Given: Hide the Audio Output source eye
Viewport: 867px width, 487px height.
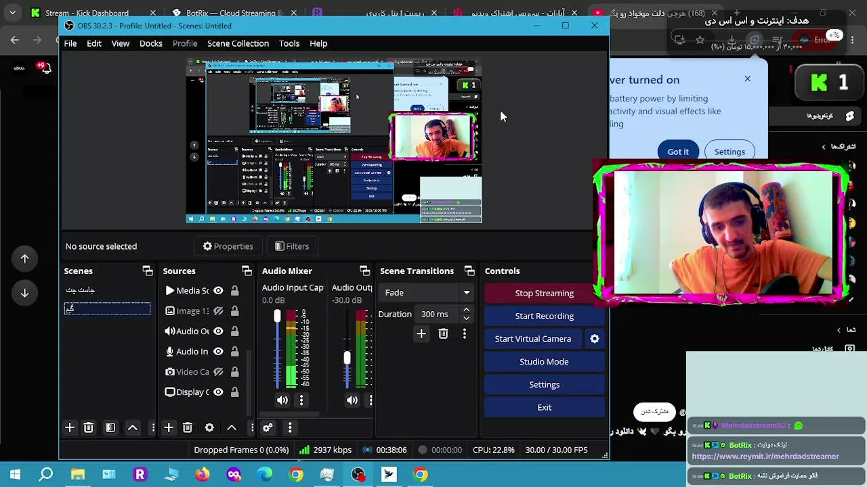Looking at the screenshot, I should (218, 331).
